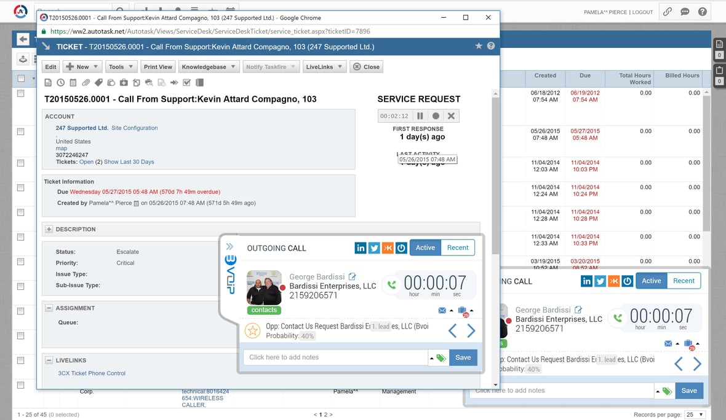Go to previous opportunity in front call popup
The height and width of the screenshot is (420, 726).
[x=452, y=331]
